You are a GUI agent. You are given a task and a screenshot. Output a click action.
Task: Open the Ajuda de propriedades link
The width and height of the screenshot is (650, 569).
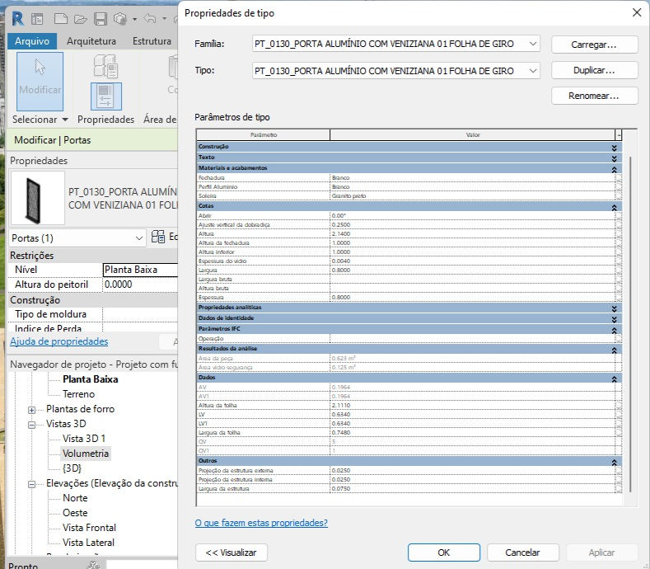(x=58, y=341)
